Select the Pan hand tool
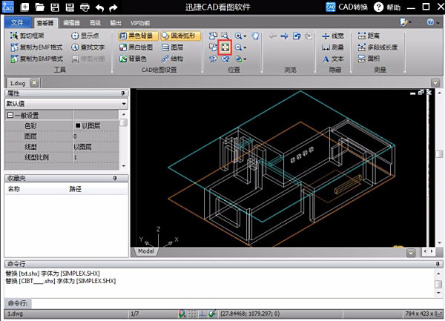The width and height of the screenshot is (445, 321). (255, 36)
